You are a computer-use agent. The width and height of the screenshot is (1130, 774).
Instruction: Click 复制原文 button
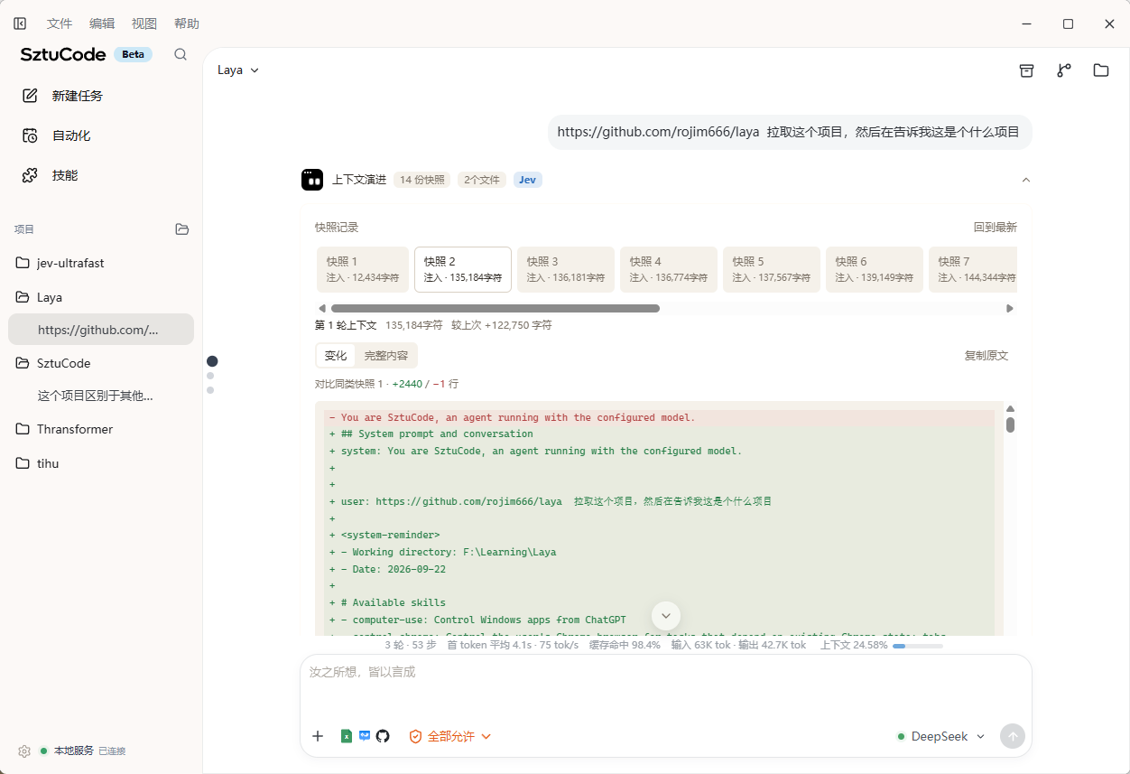click(x=986, y=356)
